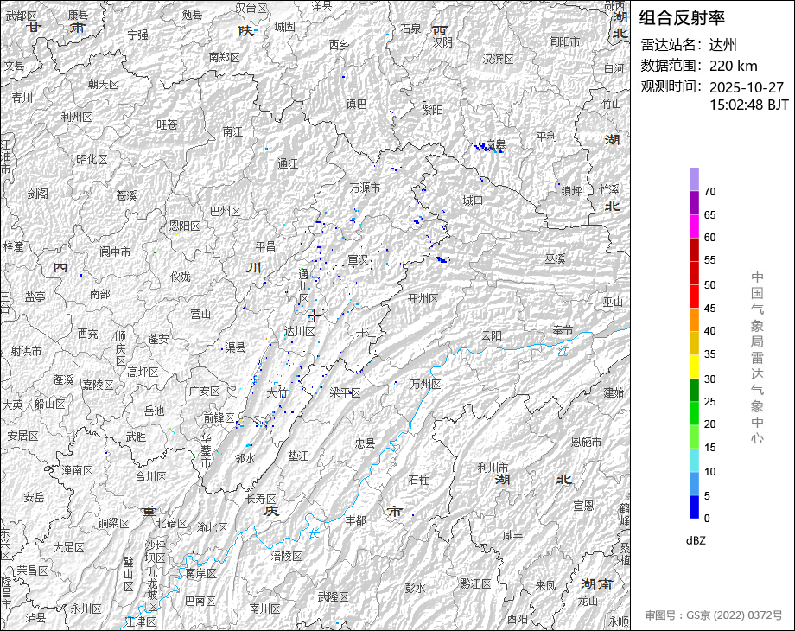795x631 pixels.
Task: Click the 南郑区 map label
Action: (x=224, y=58)
